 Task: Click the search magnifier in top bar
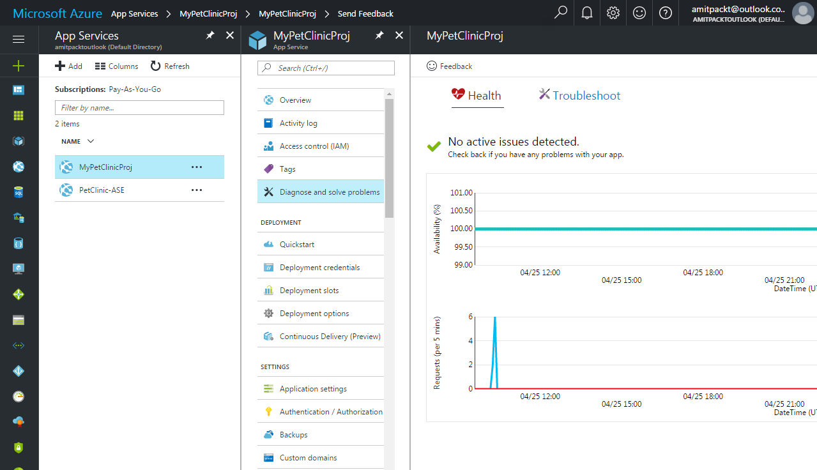point(561,13)
